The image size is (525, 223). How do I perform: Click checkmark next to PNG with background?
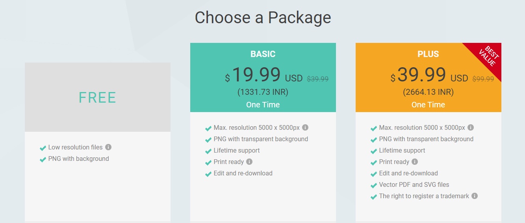[x=43, y=159]
